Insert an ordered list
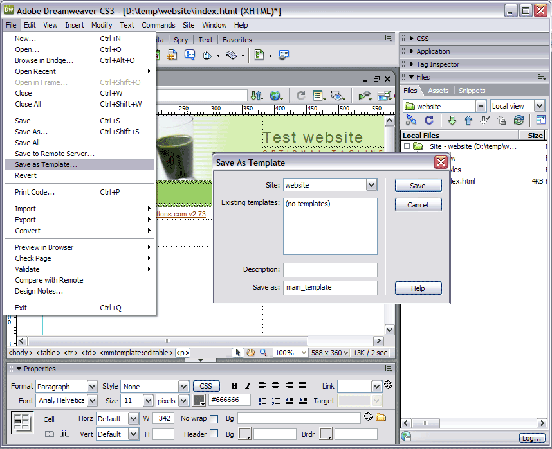The height and width of the screenshot is (449, 552). (x=276, y=401)
